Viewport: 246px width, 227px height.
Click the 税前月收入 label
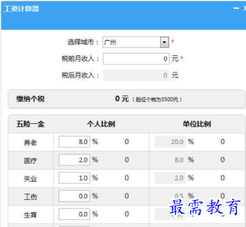[x=80, y=58]
